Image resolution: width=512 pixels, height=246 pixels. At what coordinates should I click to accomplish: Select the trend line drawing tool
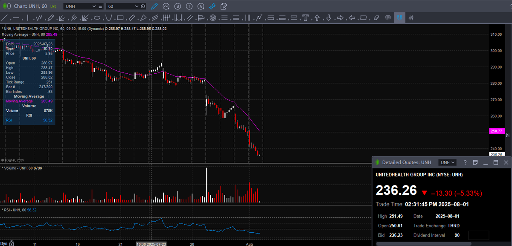pyautogui.click(x=5, y=18)
